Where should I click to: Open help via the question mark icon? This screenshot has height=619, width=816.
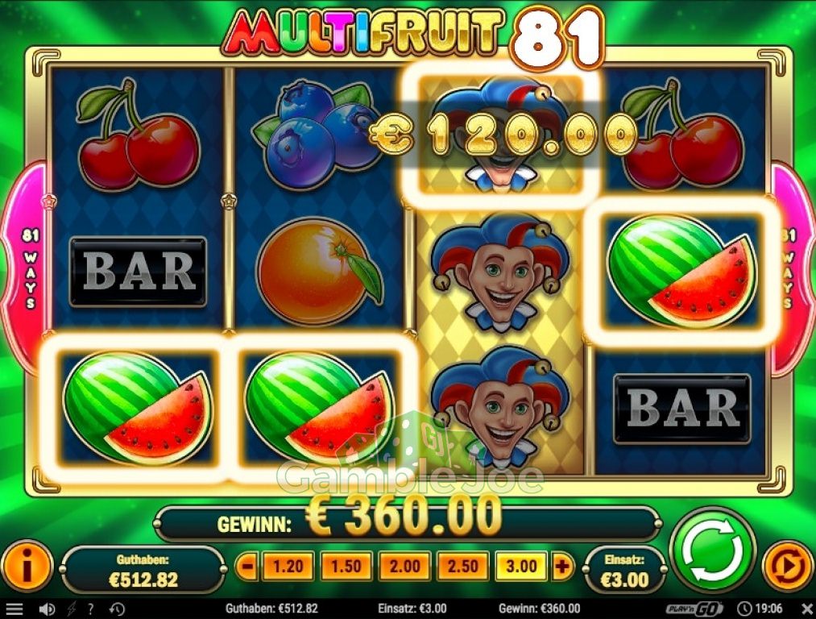91,609
